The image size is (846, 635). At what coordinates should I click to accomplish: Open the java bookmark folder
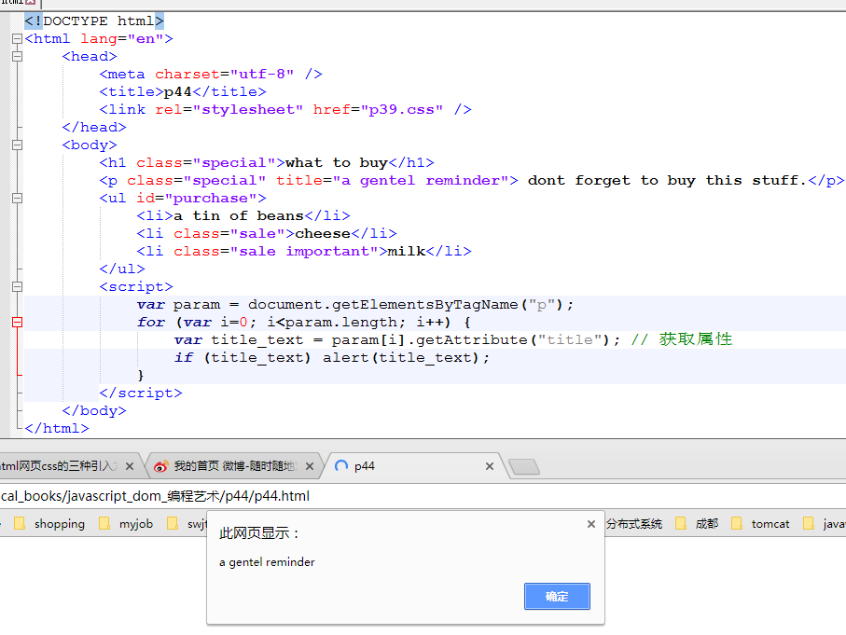point(824,524)
